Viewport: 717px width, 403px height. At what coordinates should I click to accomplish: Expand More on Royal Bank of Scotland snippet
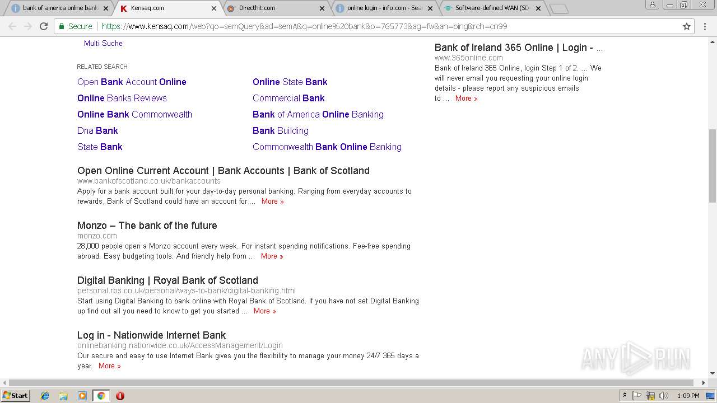[x=265, y=311]
